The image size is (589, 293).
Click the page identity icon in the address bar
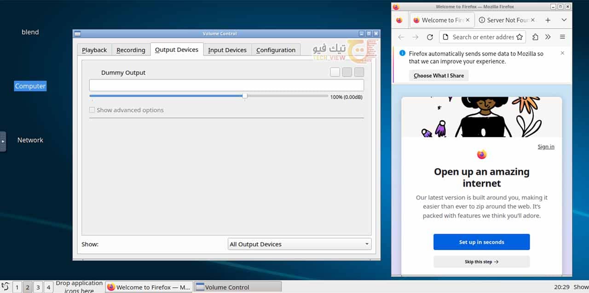point(445,37)
